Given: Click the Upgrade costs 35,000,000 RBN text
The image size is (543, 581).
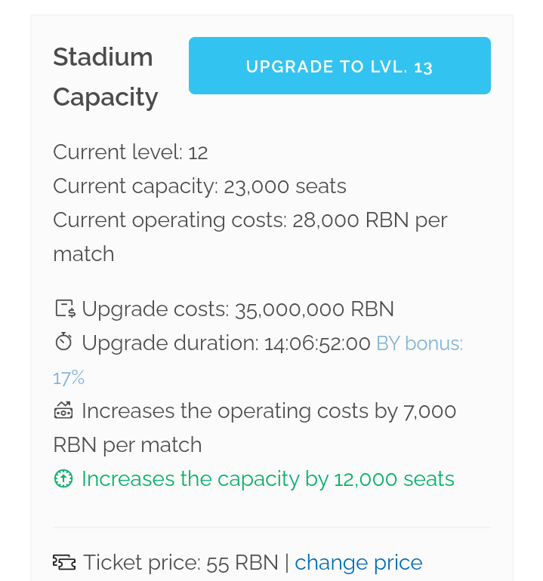Looking at the screenshot, I should coord(238,309).
